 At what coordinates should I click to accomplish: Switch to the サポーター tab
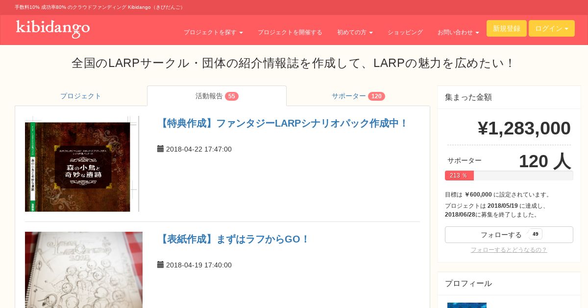click(358, 96)
